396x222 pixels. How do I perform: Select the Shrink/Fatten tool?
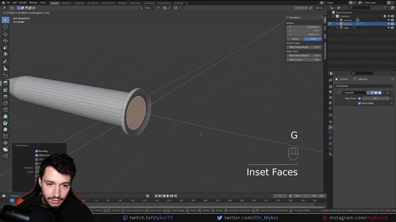coord(6,142)
